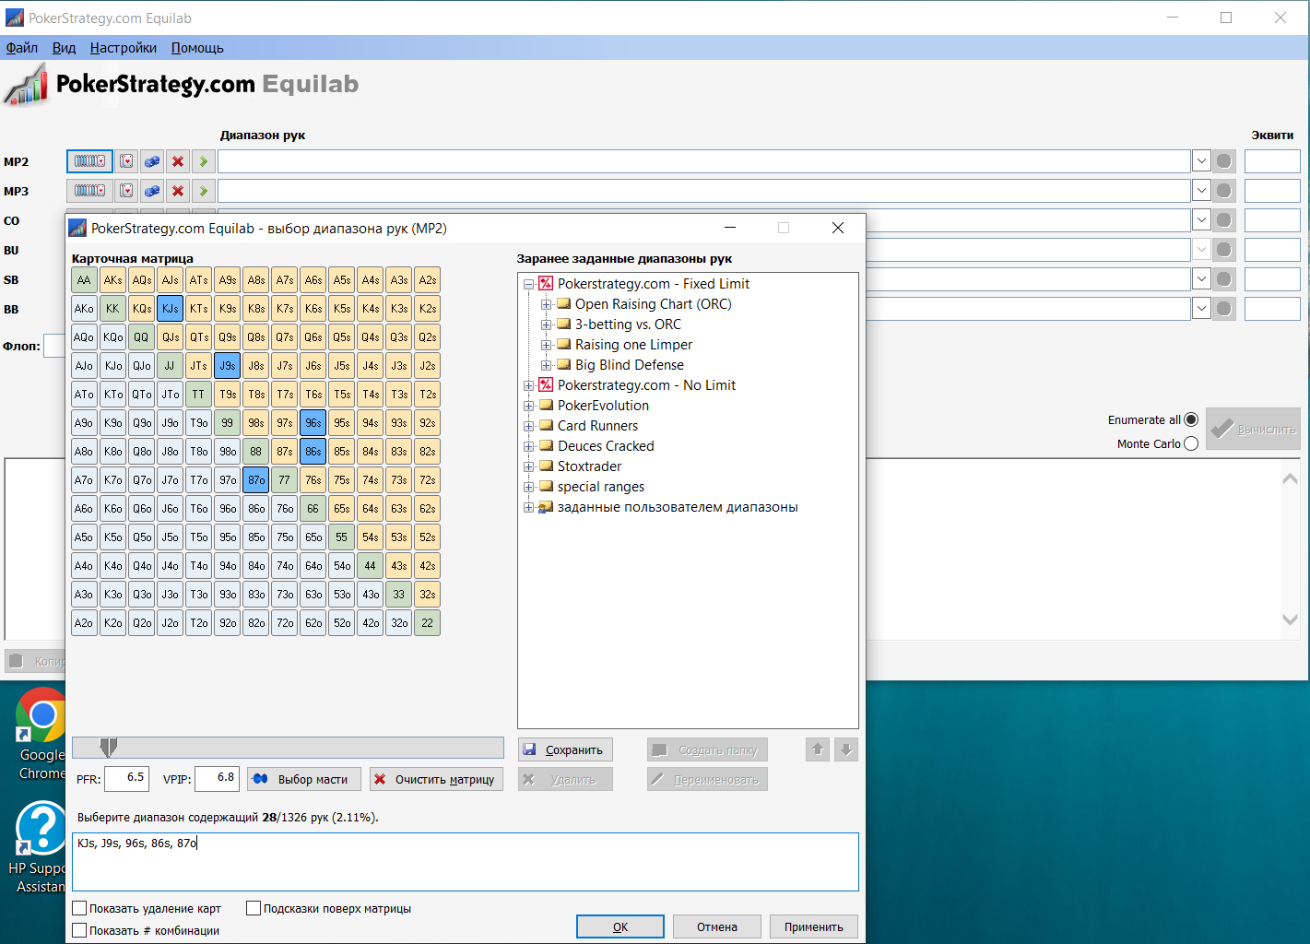Expand the 3-betting vs. ORC folder

click(547, 324)
